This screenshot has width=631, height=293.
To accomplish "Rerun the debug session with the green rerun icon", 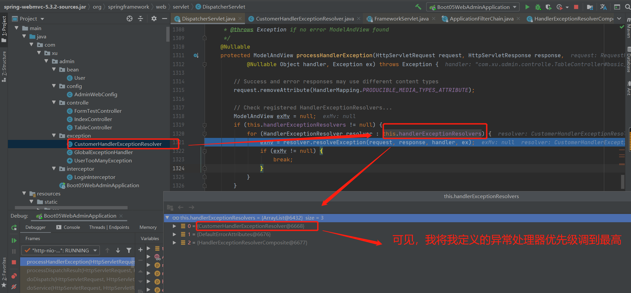I will pos(14,228).
